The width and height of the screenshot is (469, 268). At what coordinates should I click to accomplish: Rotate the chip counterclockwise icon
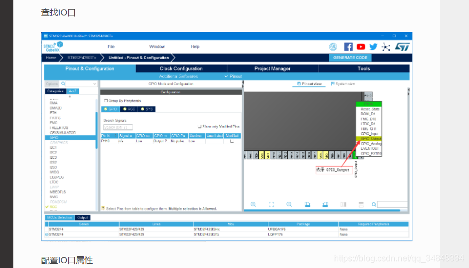[325, 205]
